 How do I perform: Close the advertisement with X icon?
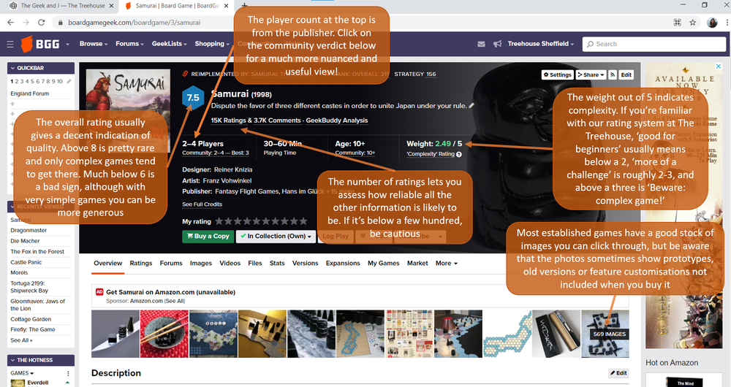(719, 66)
